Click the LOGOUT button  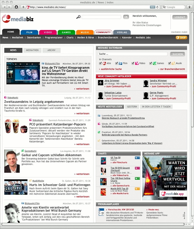(180, 17)
